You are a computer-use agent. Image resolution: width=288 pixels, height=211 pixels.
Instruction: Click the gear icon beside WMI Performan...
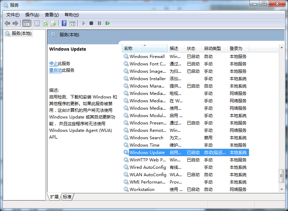tap(126, 182)
